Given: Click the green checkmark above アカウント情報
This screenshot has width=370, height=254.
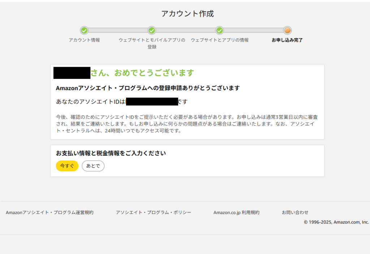Looking at the screenshot, I should pyautogui.click(x=84, y=31).
